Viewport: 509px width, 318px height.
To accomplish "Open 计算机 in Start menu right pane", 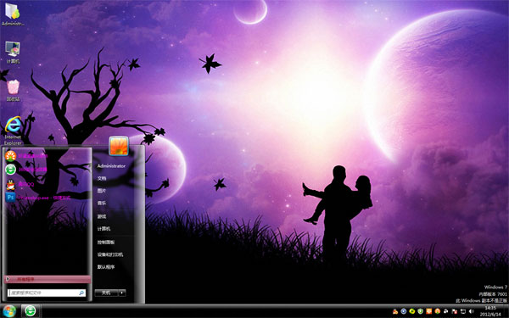I will click(x=103, y=229).
